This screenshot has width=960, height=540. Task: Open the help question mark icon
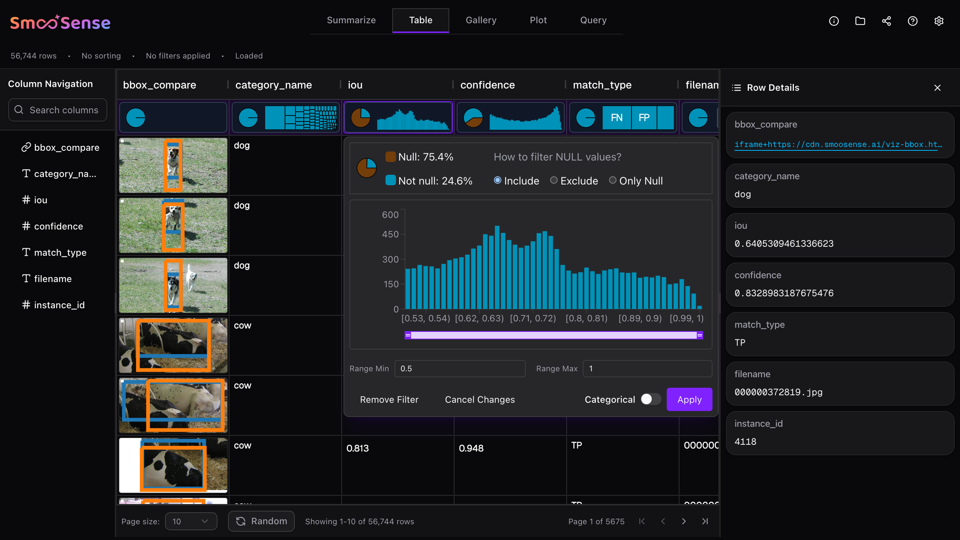click(912, 21)
